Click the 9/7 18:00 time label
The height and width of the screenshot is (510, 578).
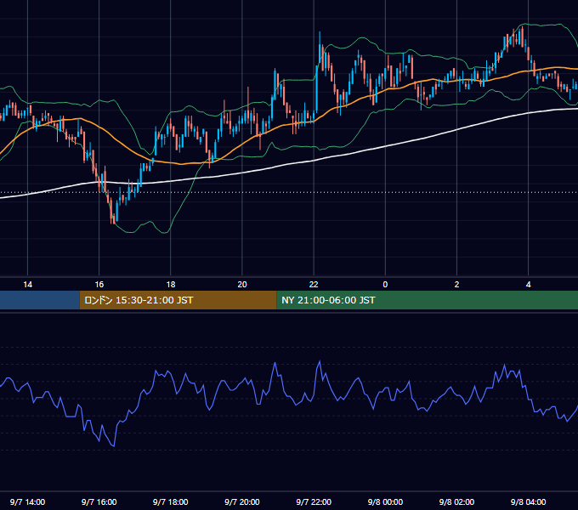[171, 501]
